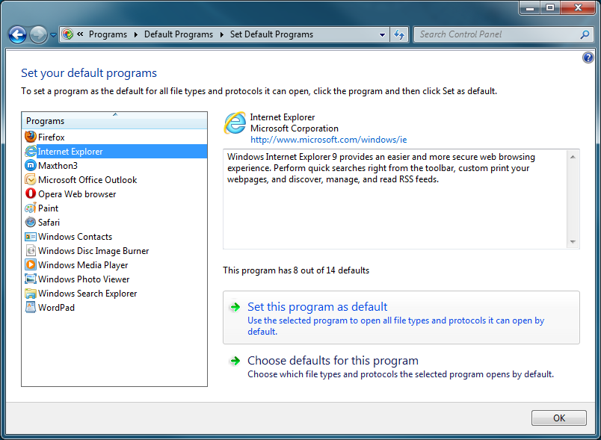Select Internet Explorer in the programs list
601x440 pixels.
click(x=114, y=151)
